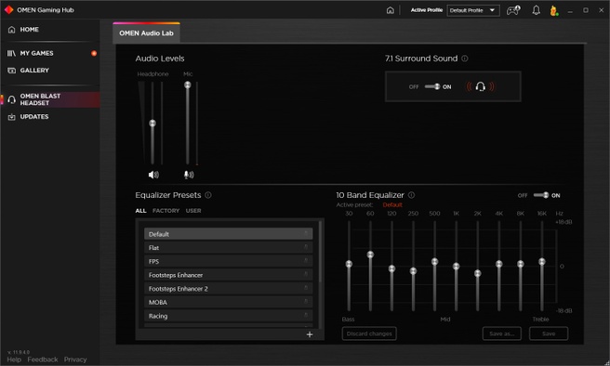Screen dimensions: 610x366
Task: Click the presets list scrollbar
Action: (x=320, y=252)
